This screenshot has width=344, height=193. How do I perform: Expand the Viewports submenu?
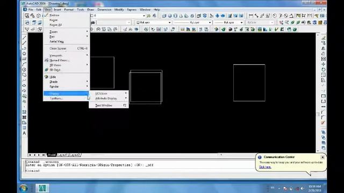pyautogui.click(x=66, y=55)
